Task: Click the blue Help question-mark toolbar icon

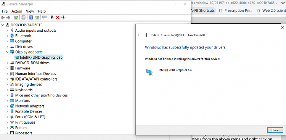Action: [31, 18]
